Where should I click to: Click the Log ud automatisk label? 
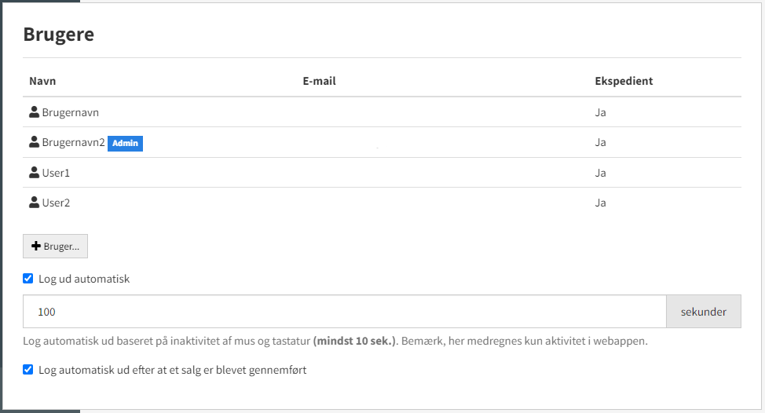(x=84, y=279)
